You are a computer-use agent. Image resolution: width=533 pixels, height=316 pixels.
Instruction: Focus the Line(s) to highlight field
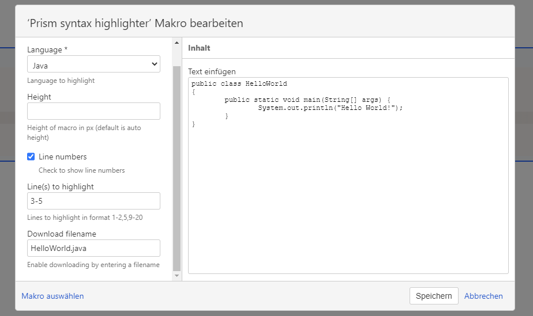(x=93, y=201)
